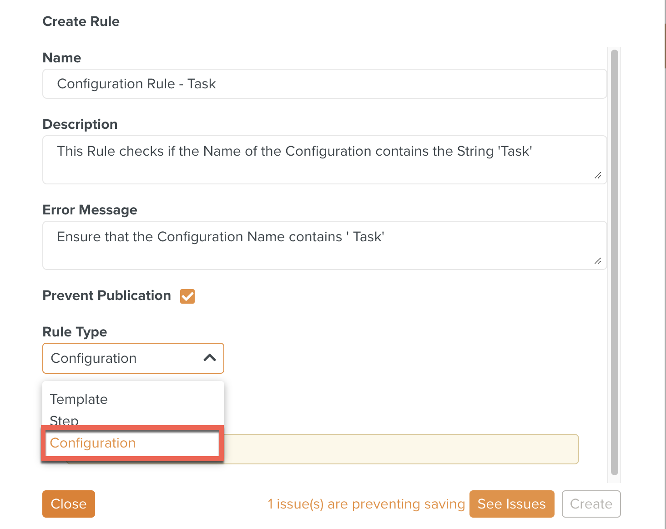Select Template from the Rule Type list
Viewport: 666px width, 529px height.
tap(79, 399)
